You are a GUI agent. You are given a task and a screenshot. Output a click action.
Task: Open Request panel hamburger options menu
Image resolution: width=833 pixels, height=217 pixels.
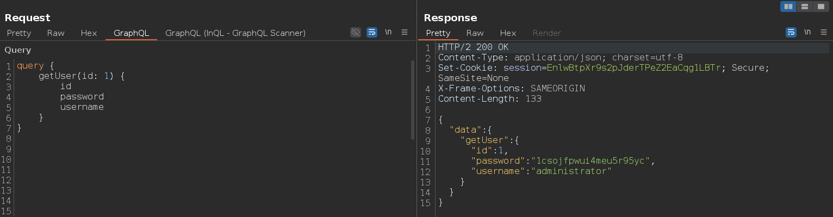tap(405, 33)
